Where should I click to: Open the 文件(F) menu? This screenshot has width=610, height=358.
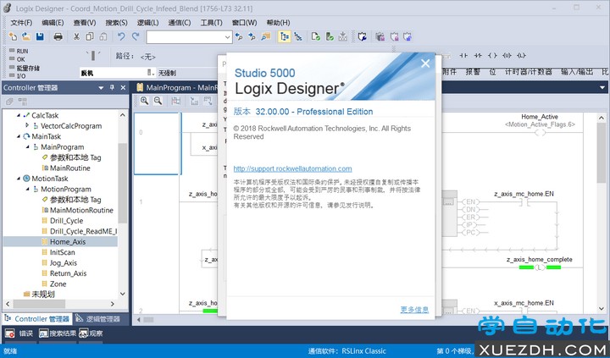(21, 23)
